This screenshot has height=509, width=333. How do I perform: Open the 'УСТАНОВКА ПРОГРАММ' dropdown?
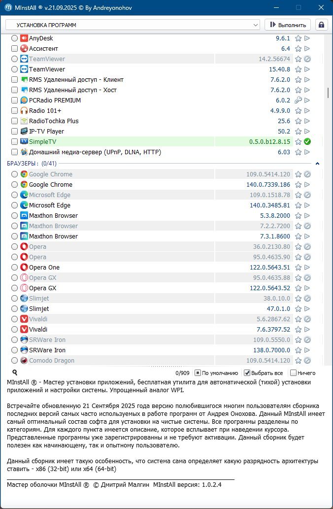(133, 25)
